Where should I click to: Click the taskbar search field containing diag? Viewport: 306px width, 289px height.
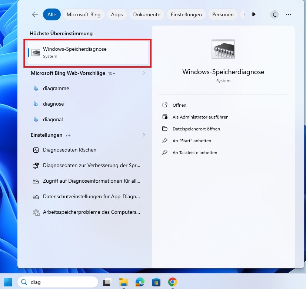[58, 282]
